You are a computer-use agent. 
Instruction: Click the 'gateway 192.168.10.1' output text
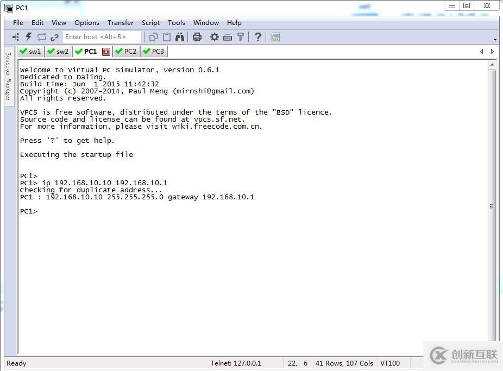coord(211,197)
